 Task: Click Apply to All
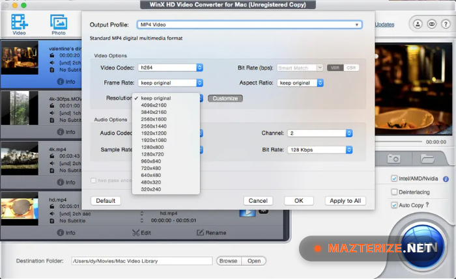[x=345, y=200]
